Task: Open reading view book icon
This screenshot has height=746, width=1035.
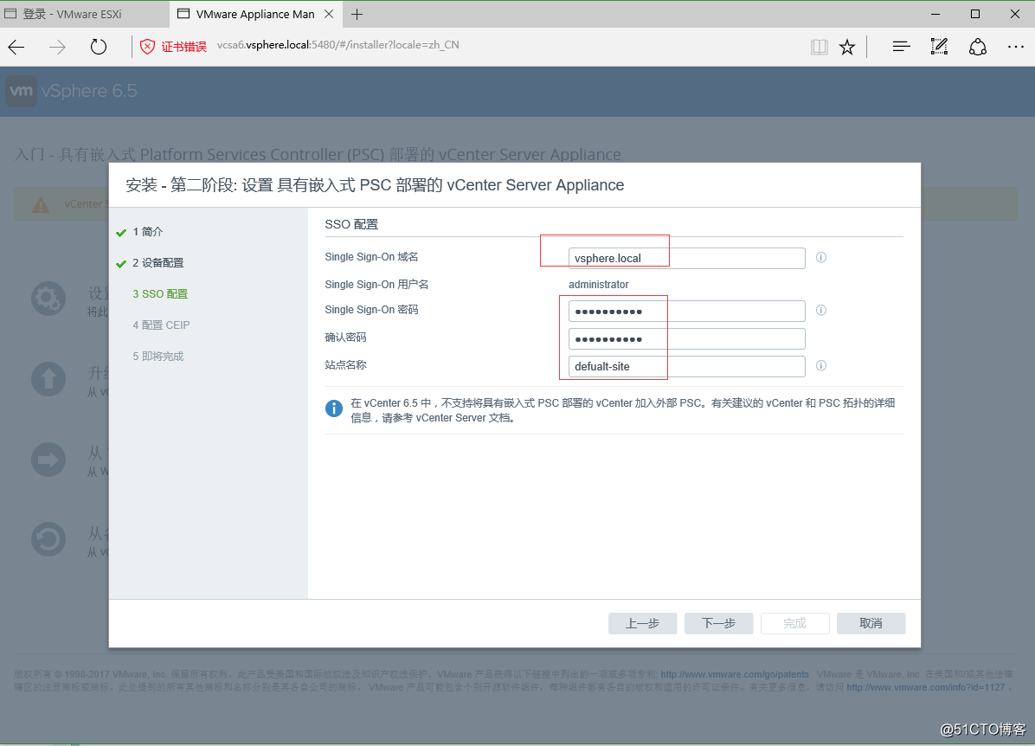Action: point(820,47)
